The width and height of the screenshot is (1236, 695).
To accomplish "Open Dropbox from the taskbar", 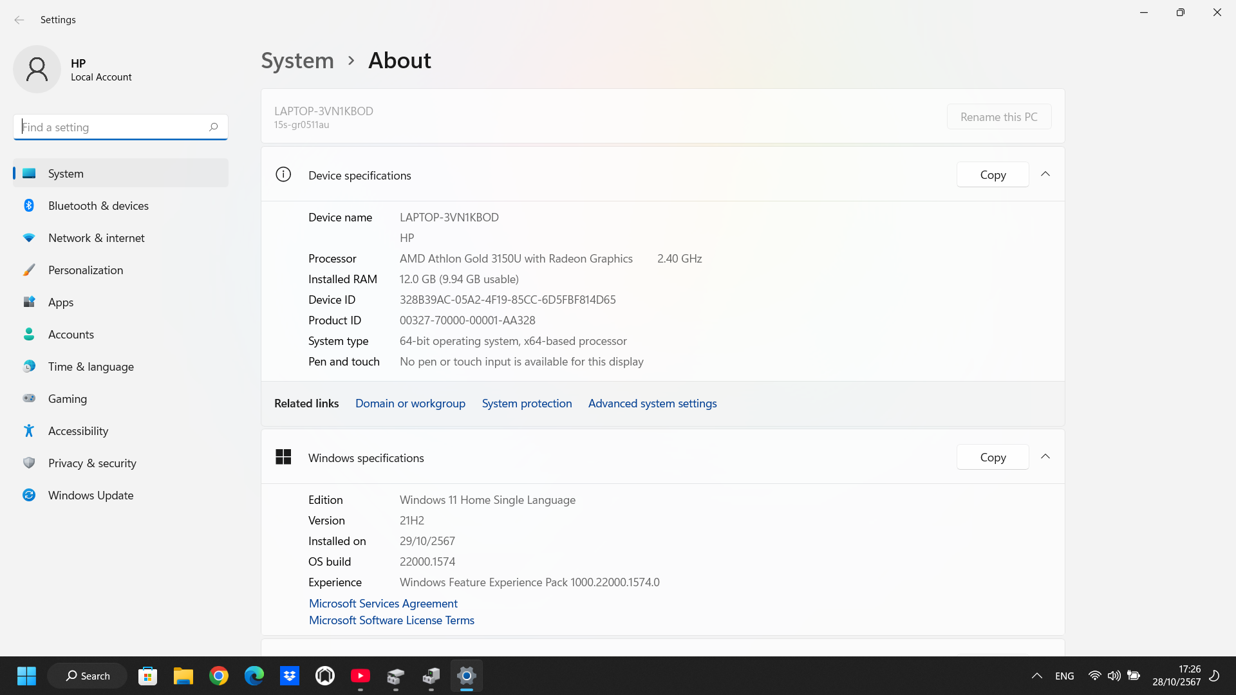I will [x=290, y=676].
